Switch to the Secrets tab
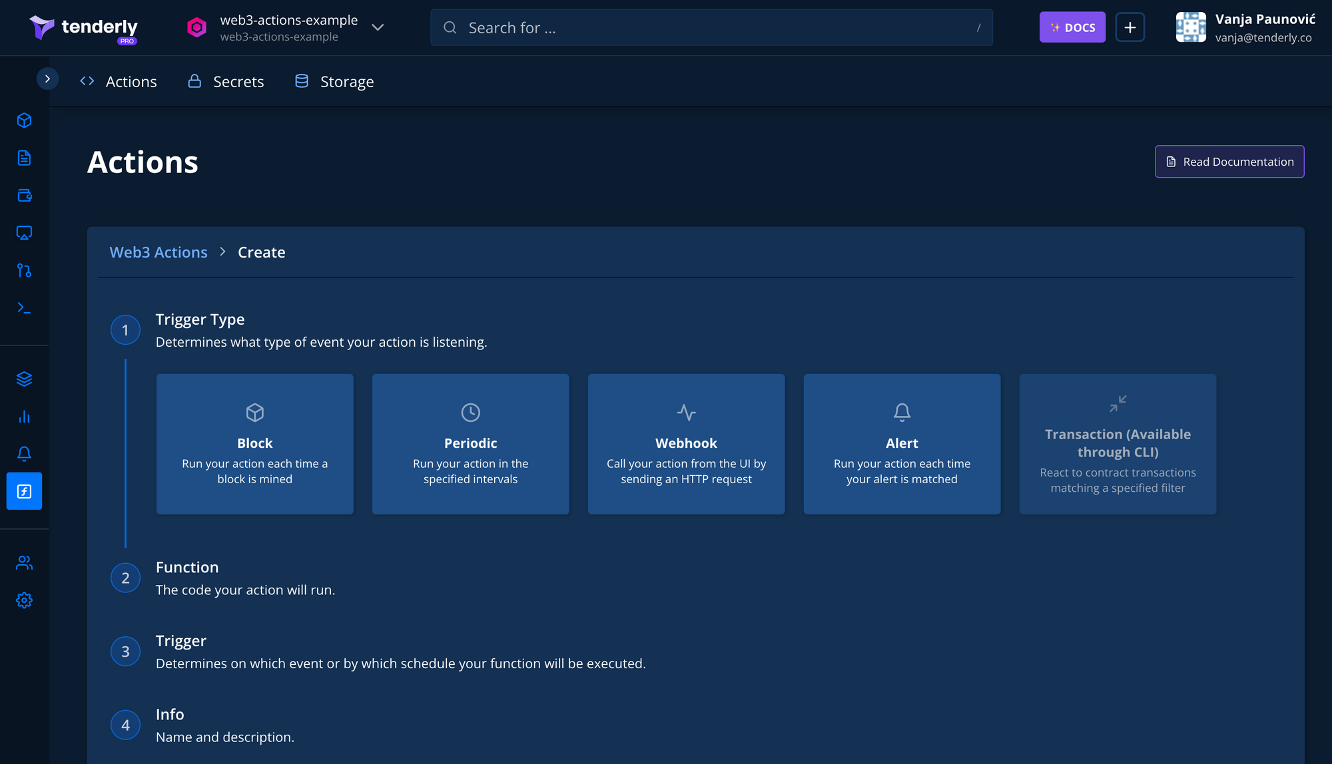Viewport: 1332px width, 764px height. 226,81
